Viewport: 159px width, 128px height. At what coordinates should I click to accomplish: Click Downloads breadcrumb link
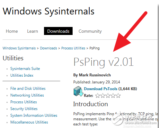pos(49,48)
